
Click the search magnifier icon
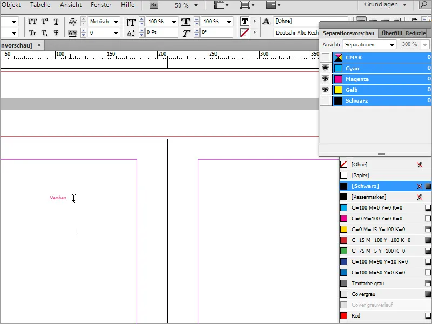click(424, 5)
